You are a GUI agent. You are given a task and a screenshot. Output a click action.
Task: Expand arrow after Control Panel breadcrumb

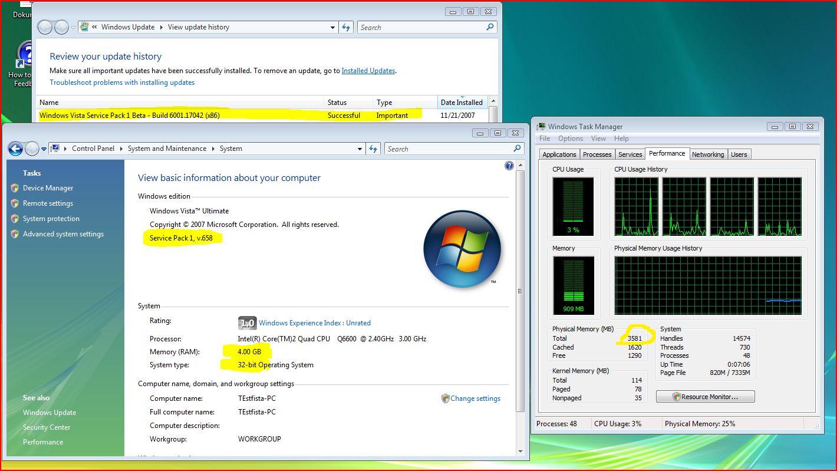[x=121, y=149]
